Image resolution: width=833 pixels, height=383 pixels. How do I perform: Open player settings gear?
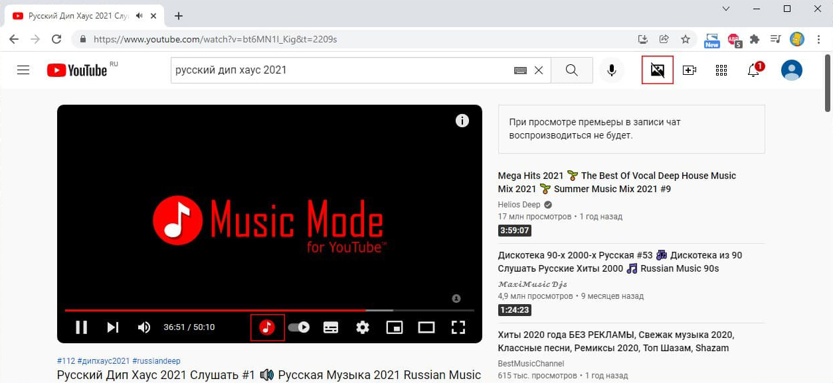coord(363,327)
